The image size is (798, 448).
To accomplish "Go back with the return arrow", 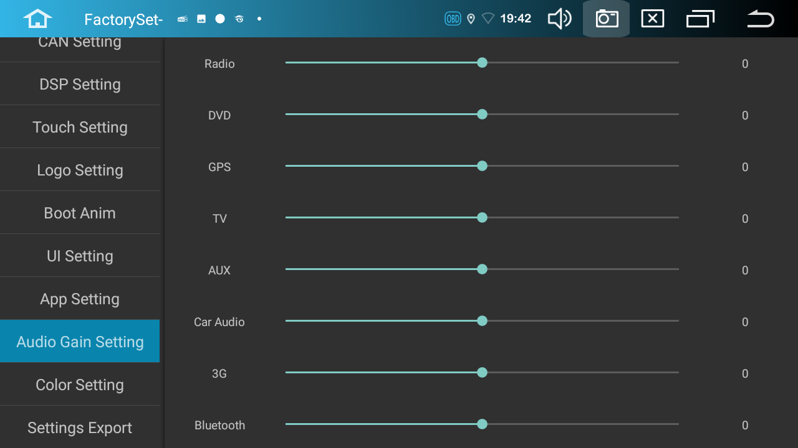I will click(760, 19).
